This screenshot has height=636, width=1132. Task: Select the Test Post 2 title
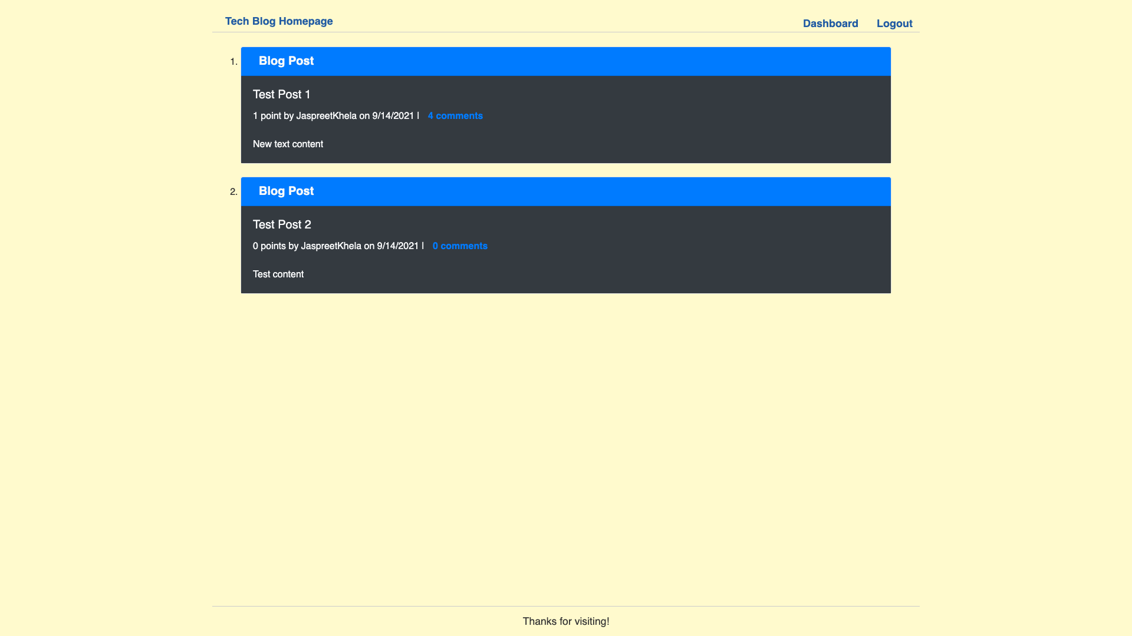click(x=281, y=224)
